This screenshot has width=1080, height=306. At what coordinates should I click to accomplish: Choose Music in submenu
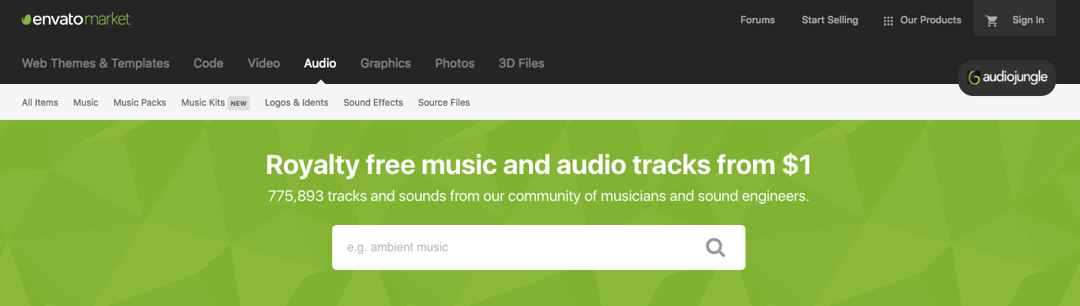pos(86,103)
